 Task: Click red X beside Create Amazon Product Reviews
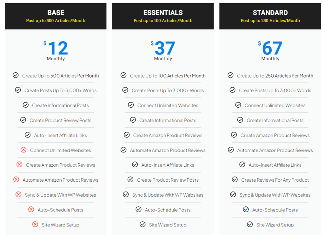click(19, 164)
